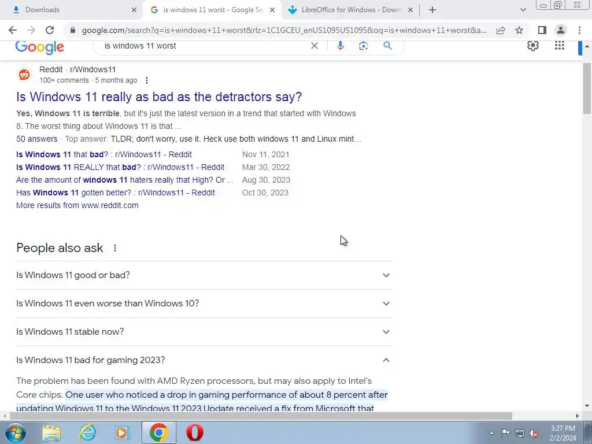Viewport: 592px width, 444px height.
Task: Click the scrollbar down arrow
Action: click(x=587, y=406)
